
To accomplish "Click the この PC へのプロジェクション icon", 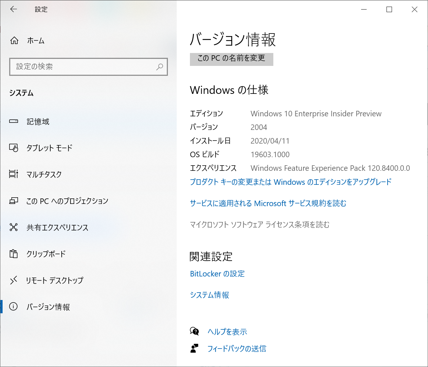I will pos(14,201).
